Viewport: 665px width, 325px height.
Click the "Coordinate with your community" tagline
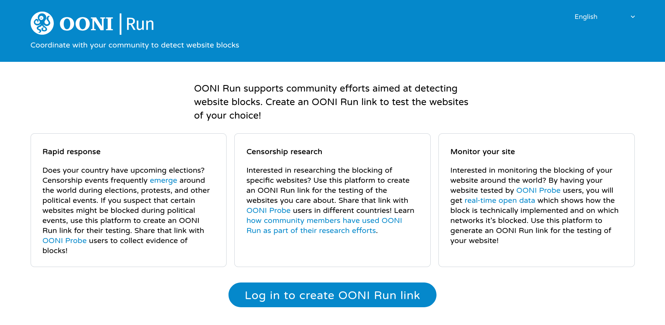(134, 45)
